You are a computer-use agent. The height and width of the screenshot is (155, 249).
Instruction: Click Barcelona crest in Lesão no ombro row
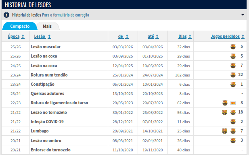233,141
